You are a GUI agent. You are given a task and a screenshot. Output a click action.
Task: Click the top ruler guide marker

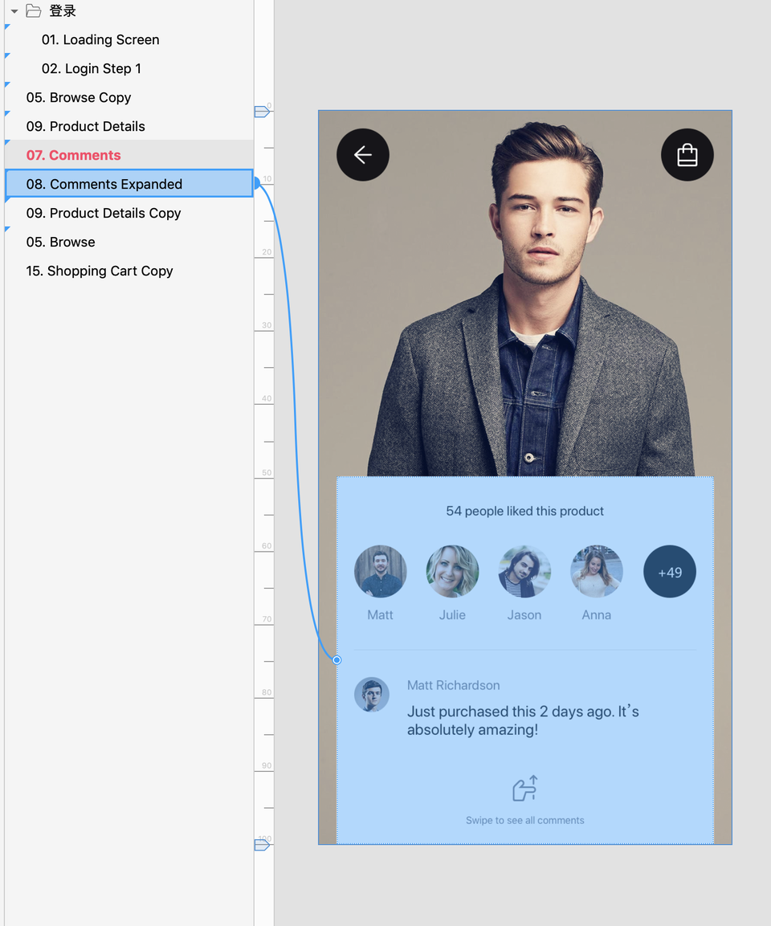pyautogui.click(x=262, y=112)
